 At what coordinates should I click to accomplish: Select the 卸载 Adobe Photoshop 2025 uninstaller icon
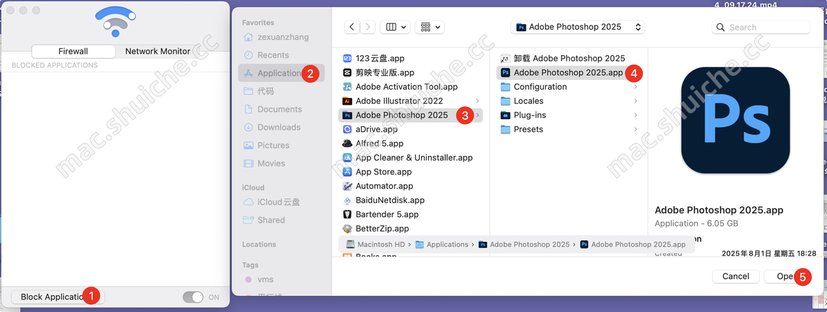click(505, 59)
